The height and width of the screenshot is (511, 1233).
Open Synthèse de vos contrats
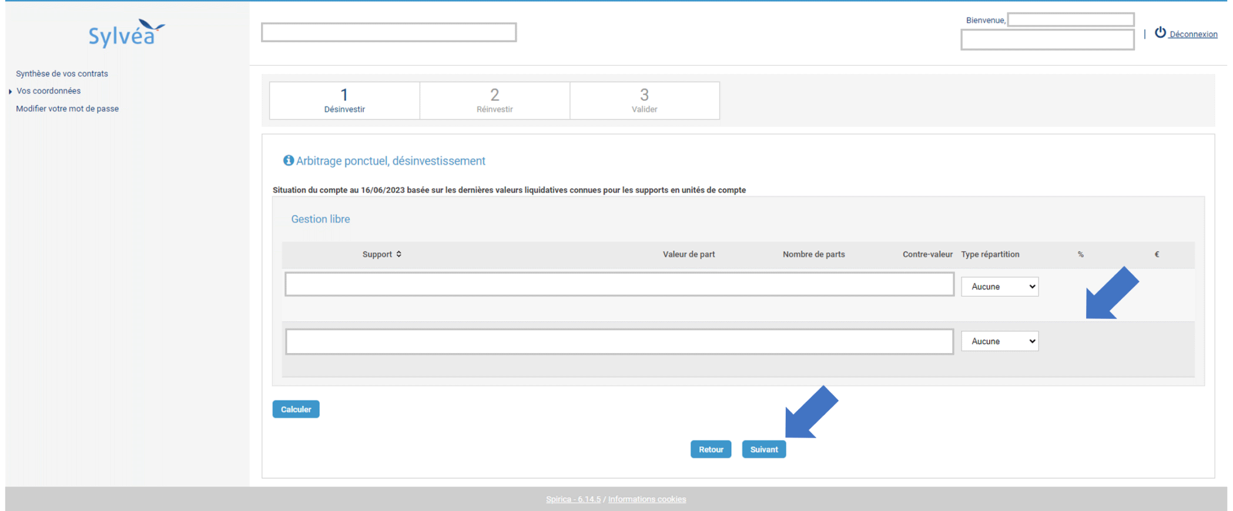pos(62,73)
